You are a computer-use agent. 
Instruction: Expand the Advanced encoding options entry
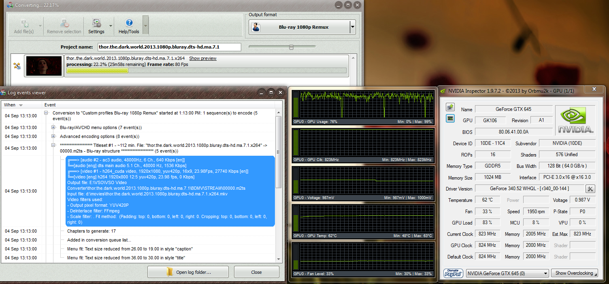click(53, 137)
